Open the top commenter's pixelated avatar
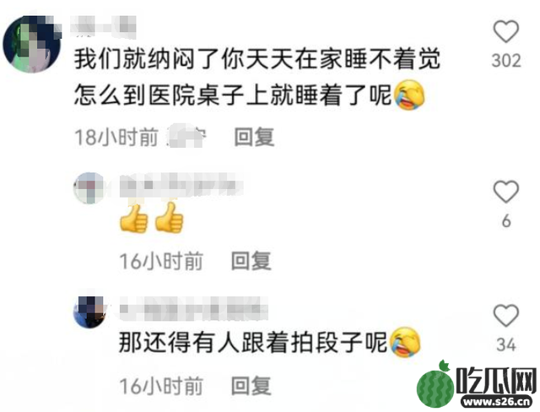The height and width of the screenshot is (412, 540). tap(32, 44)
